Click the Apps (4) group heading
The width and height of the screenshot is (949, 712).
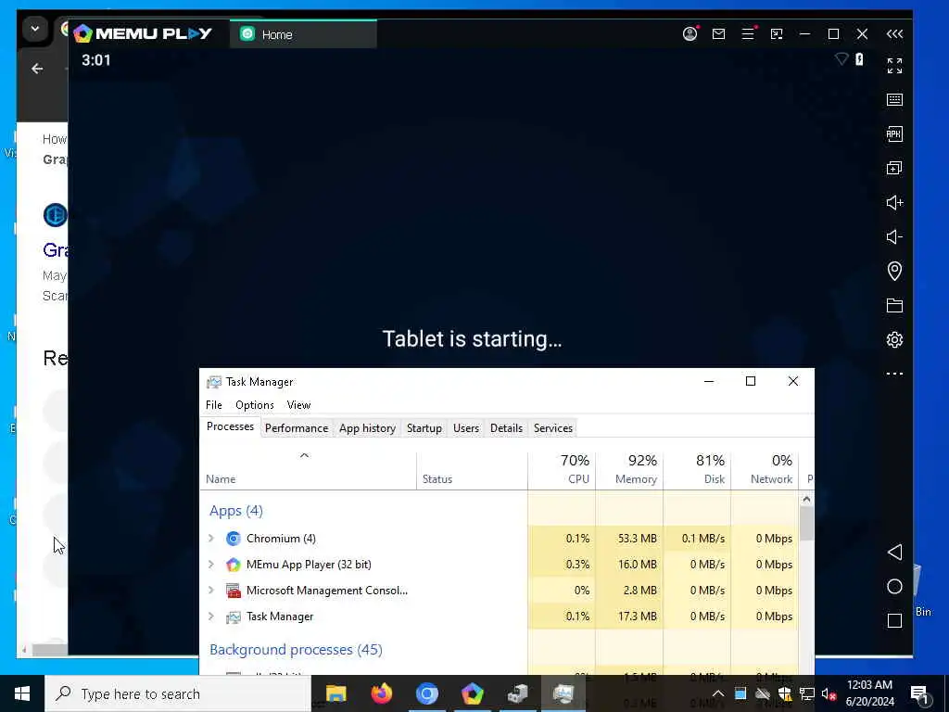tap(236, 511)
